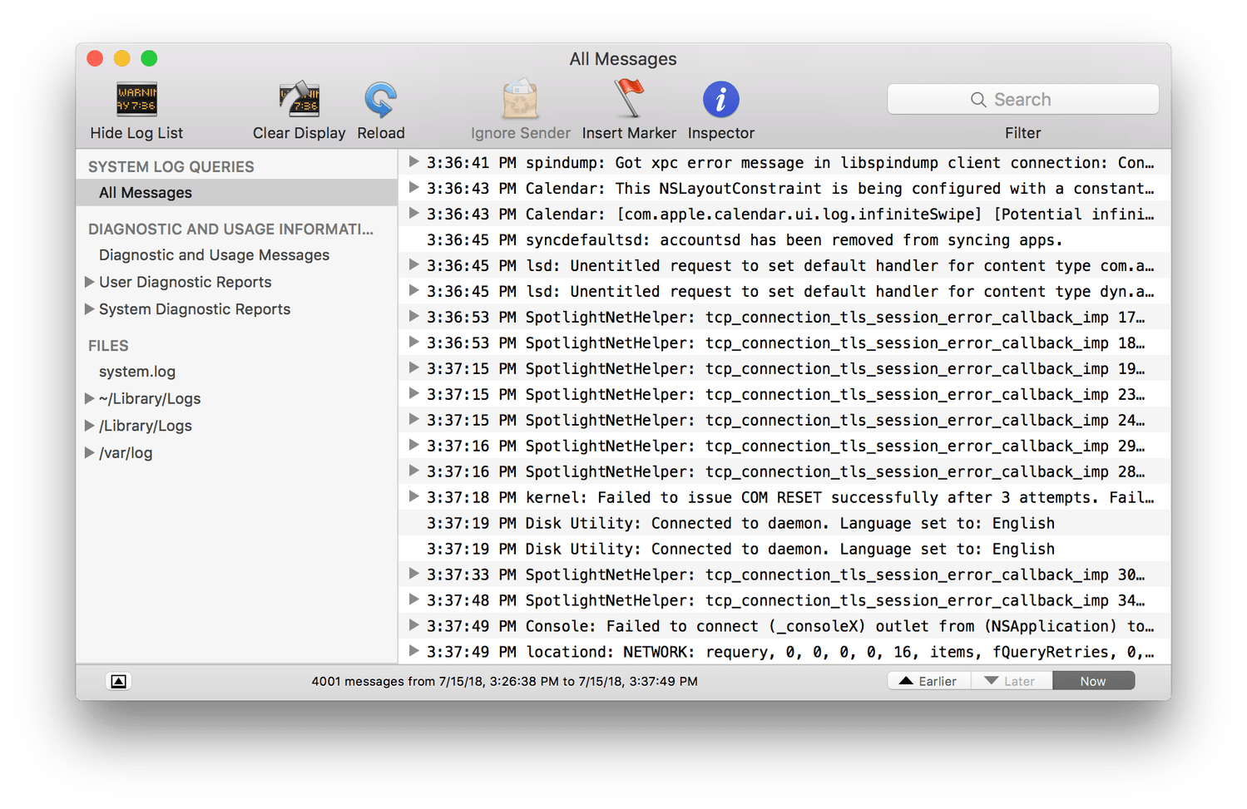Expand the 3:36:41 spindump message triangle

[x=413, y=162]
